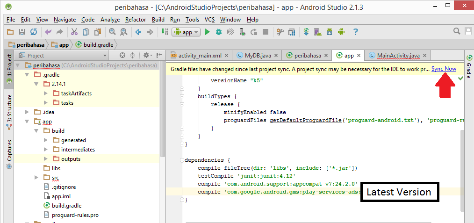Click the Search Everywhere magnifier icon
This screenshot has height=223, width=474.
point(457,31)
